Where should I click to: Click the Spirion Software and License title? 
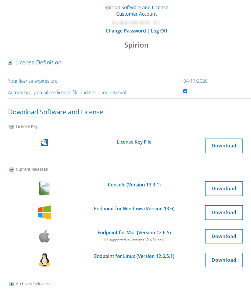coord(136,7)
